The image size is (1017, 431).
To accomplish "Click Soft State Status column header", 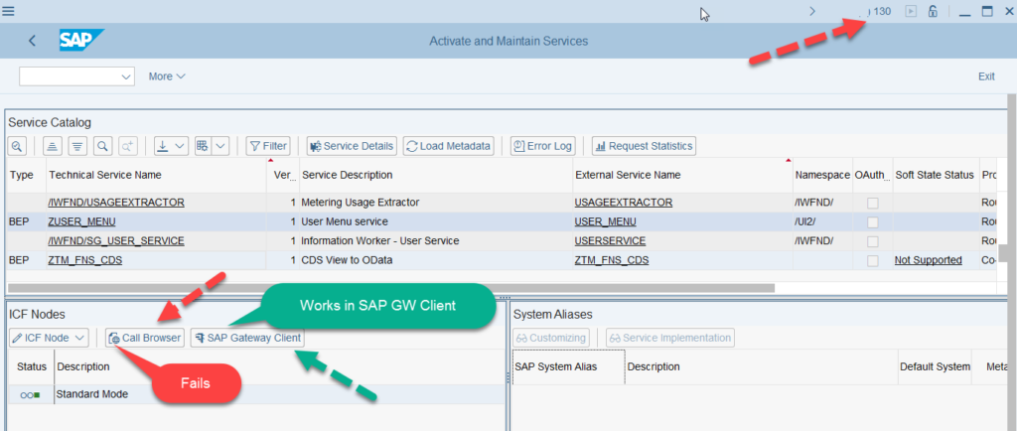I will [x=935, y=175].
